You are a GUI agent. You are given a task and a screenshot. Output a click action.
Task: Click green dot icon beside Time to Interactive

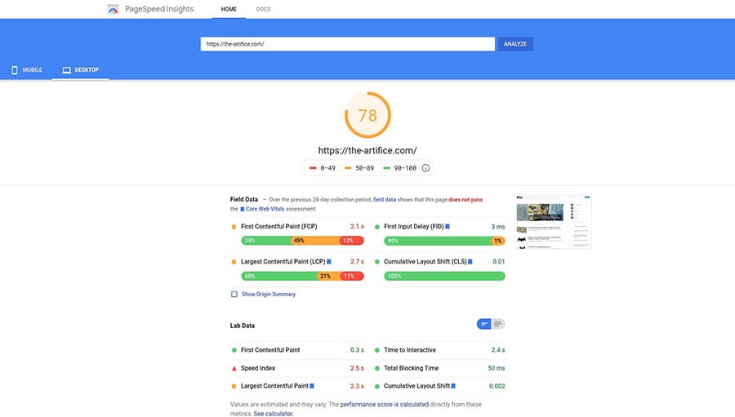[x=376, y=350]
